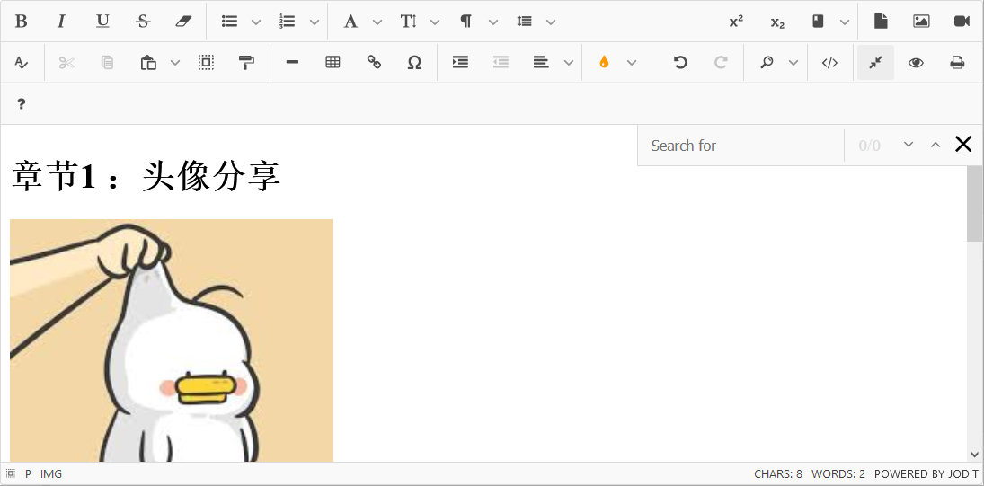Image resolution: width=984 pixels, height=486 pixels.
Task: Expand the class span dropdown arrow
Action: [845, 22]
